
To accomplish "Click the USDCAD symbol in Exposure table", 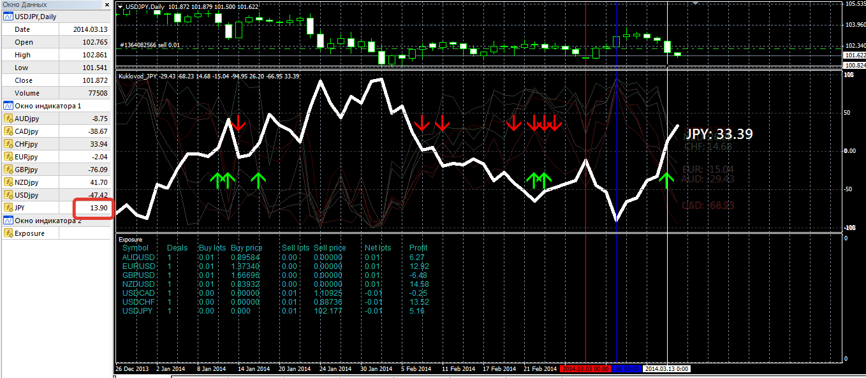I will point(138,293).
